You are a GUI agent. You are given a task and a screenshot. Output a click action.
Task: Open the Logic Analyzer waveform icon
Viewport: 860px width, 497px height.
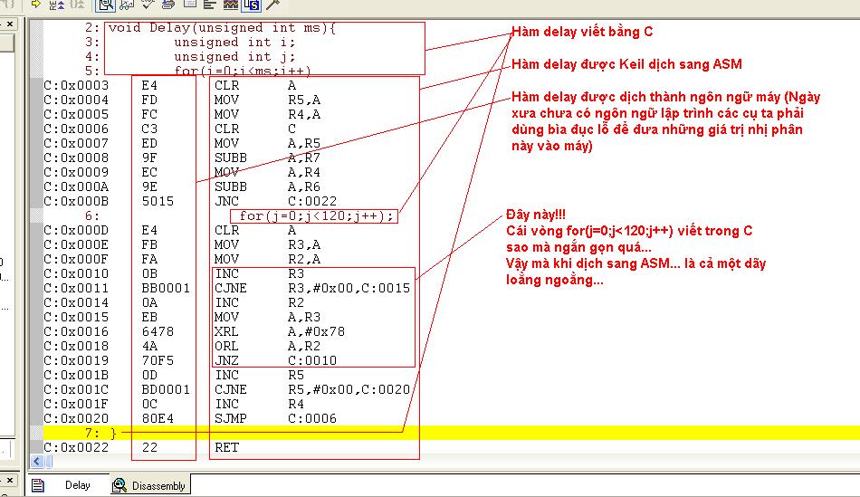(x=231, y=5)
